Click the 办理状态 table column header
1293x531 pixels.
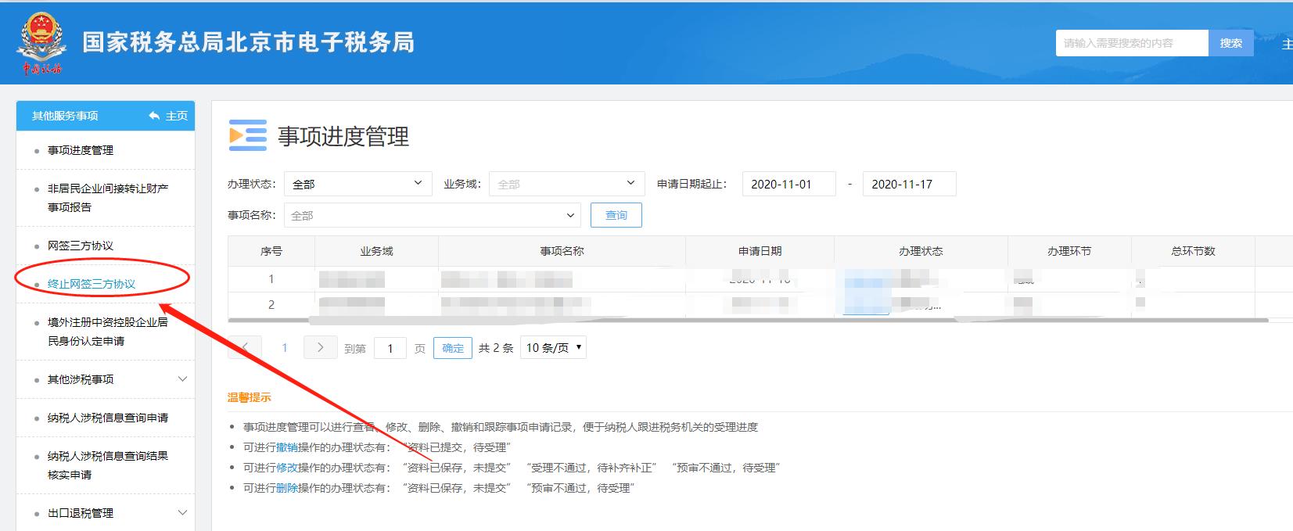click(x=921, y=251)
